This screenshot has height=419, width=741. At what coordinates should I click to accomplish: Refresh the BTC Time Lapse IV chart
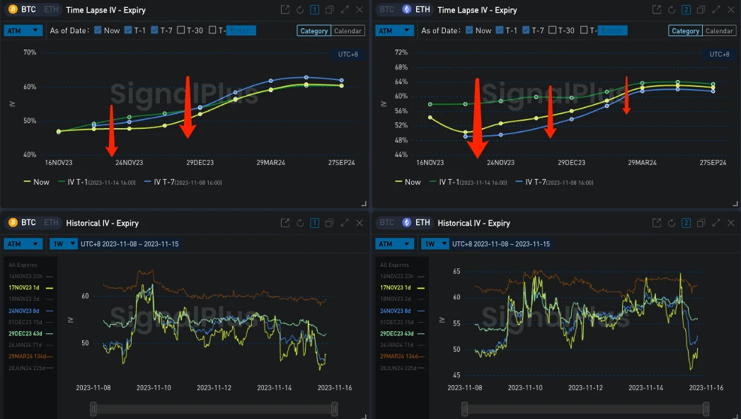coord(300,10)
